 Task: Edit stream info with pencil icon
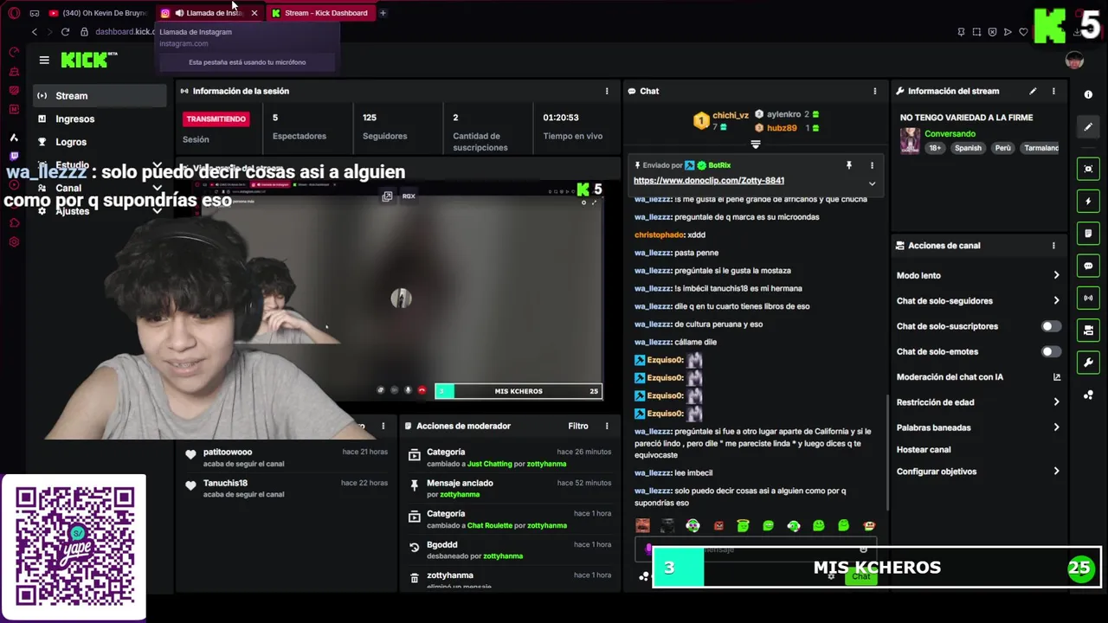pyautogui.click(x=1033, y=91)
